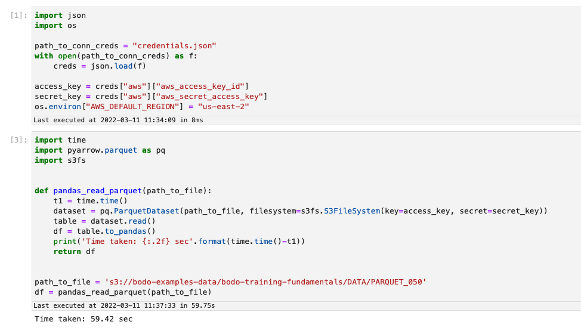Click the s3://bodo-examples-data path string
This screenshot has width=581, height=331.
click(265, 282)
